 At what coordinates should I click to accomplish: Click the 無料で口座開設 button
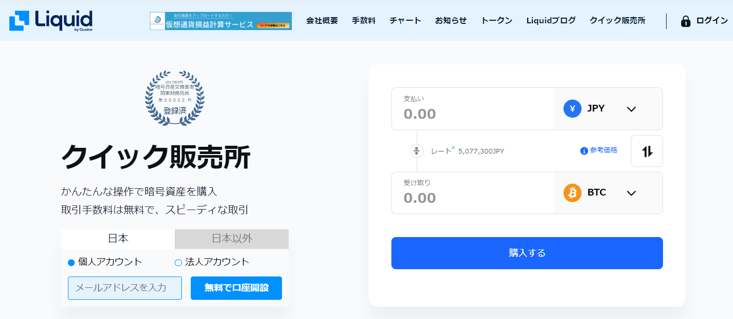pos(236,288)
